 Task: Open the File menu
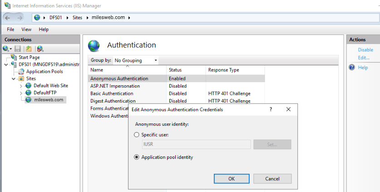[x=10, y=30]
